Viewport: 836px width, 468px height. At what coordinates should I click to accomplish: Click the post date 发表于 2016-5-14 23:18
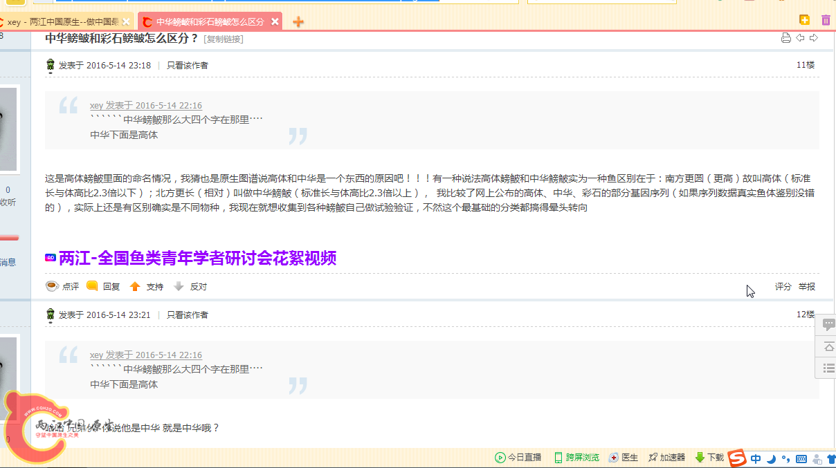pos(104,66)
